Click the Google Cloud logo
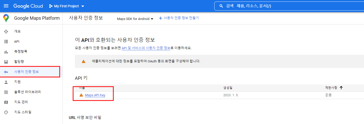 [28, 6]
